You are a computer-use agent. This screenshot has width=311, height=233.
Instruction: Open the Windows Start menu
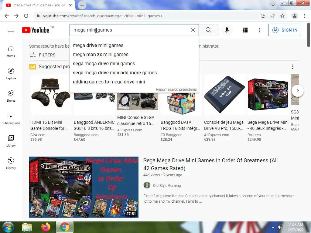(8, 227)
